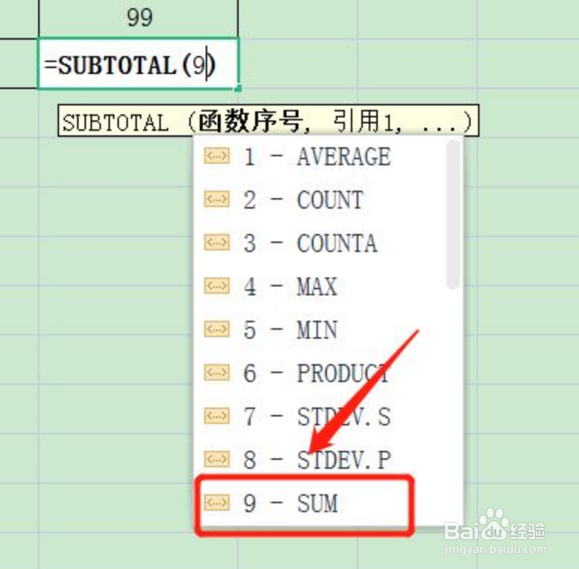Viewport: 579px width, 569px height.
Task: Click the icon next to 2 - COUNT
Action: 217,200
